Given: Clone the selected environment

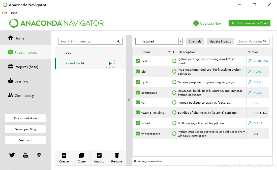Looking at the screenshot, I should coord(82,158).
